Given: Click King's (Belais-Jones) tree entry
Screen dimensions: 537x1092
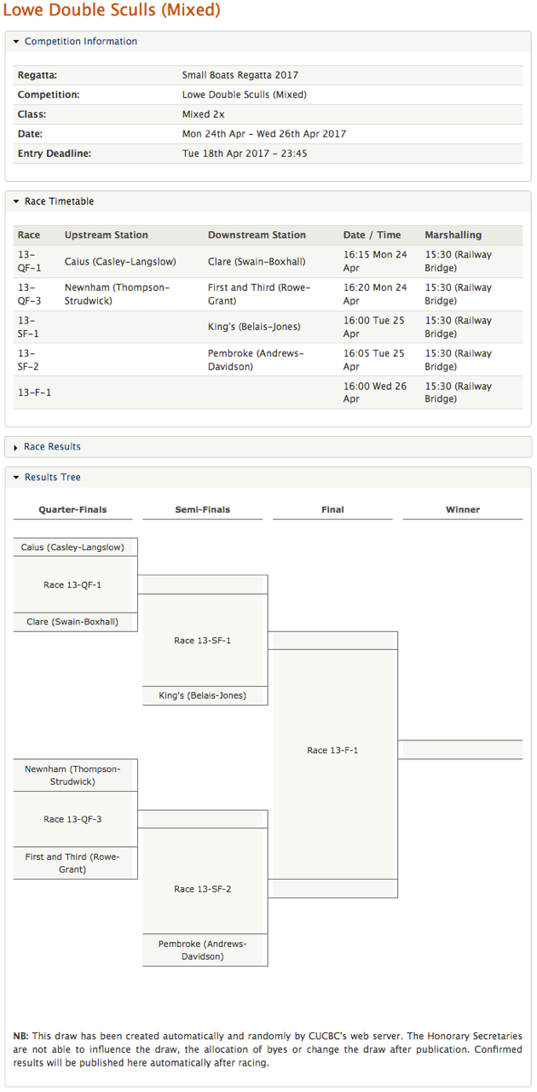Looking at the screenshot, I should [205, 696].
